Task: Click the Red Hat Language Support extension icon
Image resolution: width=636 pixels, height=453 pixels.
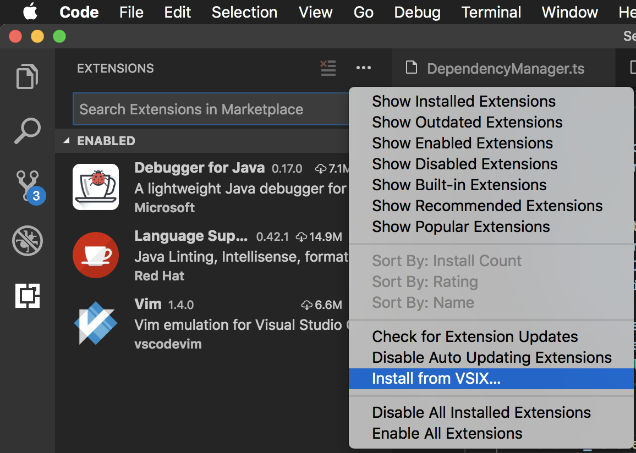Action: pos(96,255)
